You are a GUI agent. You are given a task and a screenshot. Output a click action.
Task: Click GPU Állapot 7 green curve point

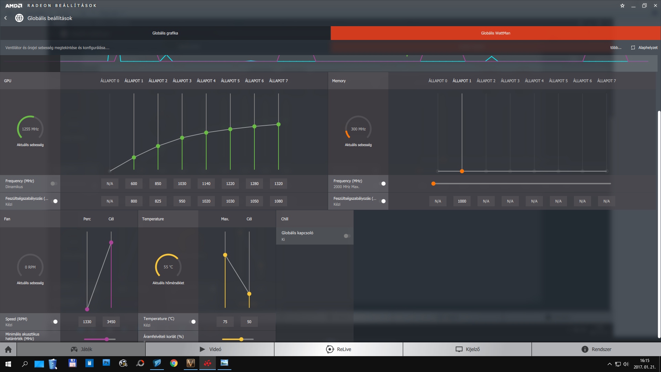(279, 124)
